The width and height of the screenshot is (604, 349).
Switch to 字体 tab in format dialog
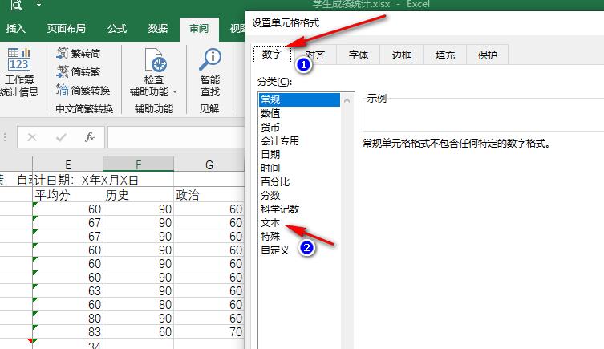(359, 55)
